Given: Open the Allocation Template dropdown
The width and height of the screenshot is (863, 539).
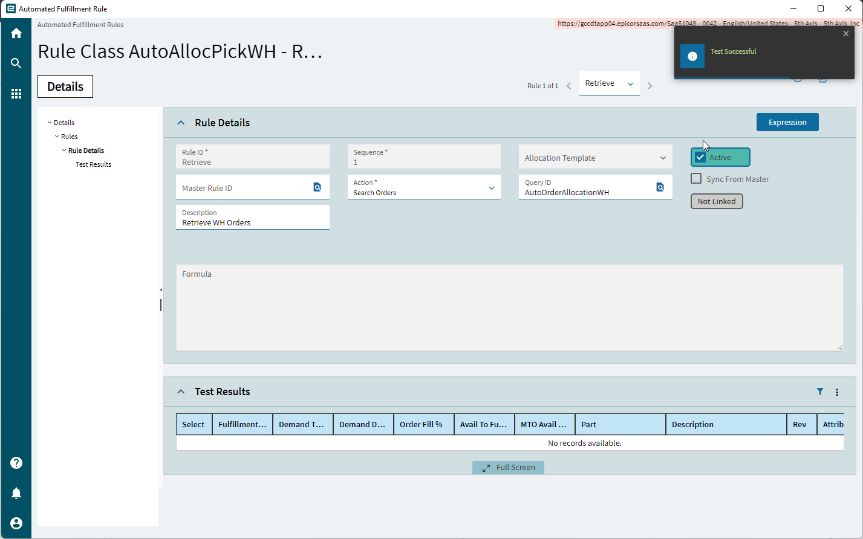Looking at the screenshot, I should click(x=596, y=157).
